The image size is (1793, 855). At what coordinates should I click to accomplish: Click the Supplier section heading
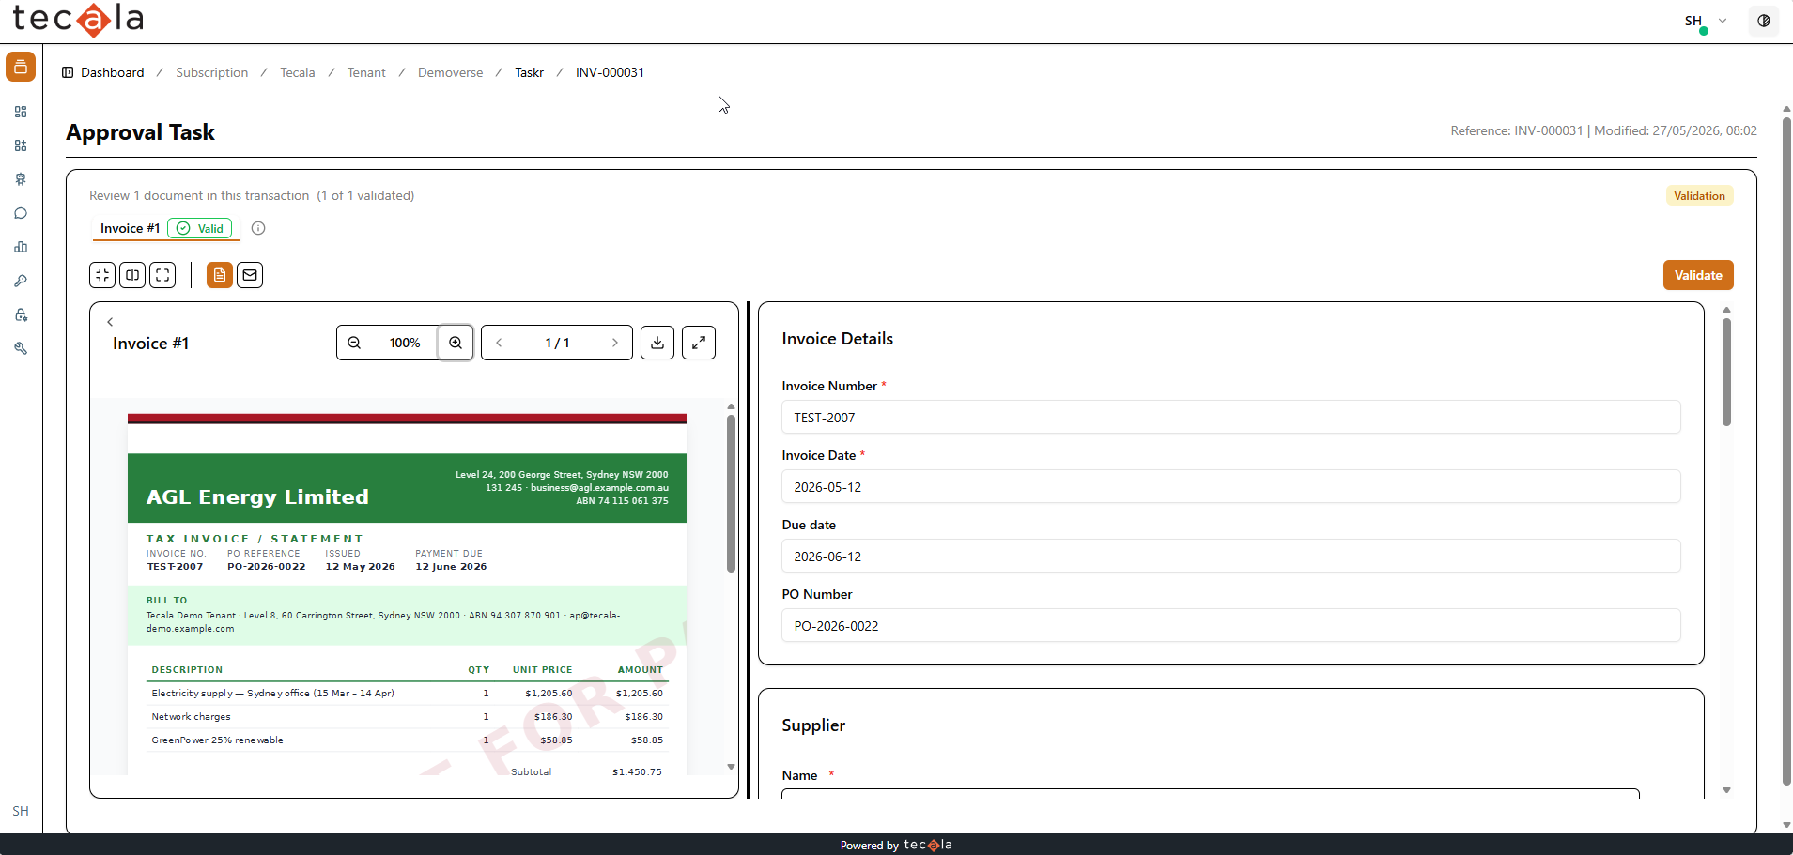pyautogui.click(x=813, y=725)
